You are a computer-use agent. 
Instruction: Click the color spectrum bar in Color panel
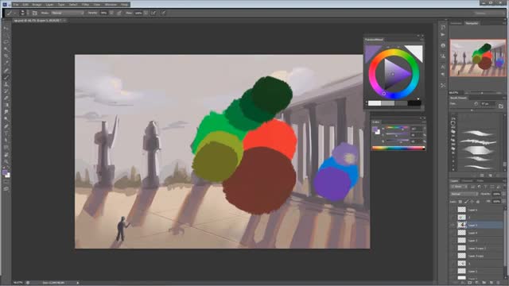(398, 149)
